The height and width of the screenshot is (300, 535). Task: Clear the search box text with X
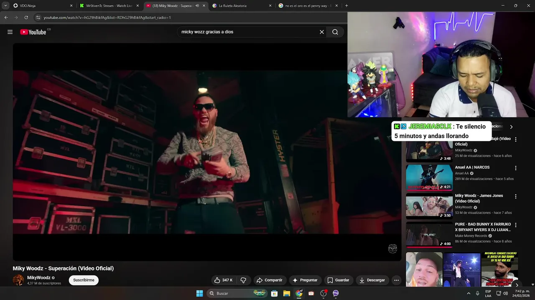tap(322, 32)
